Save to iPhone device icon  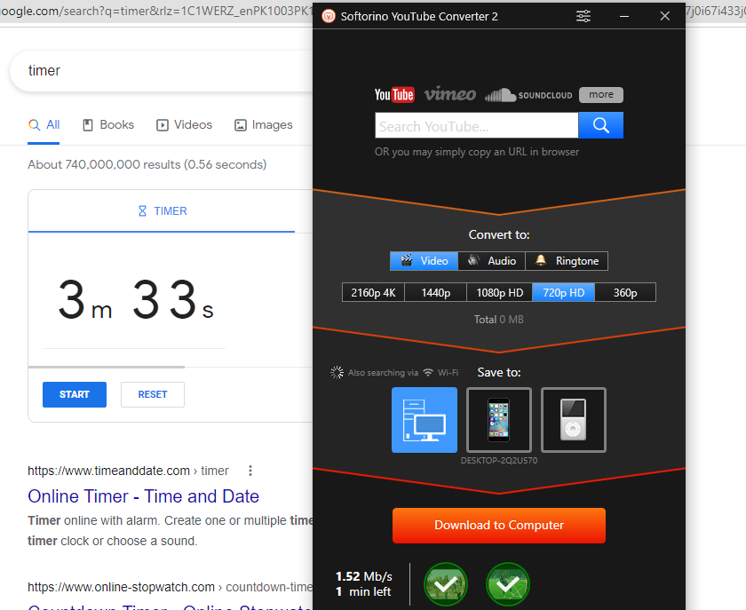(x=499, y=420)
